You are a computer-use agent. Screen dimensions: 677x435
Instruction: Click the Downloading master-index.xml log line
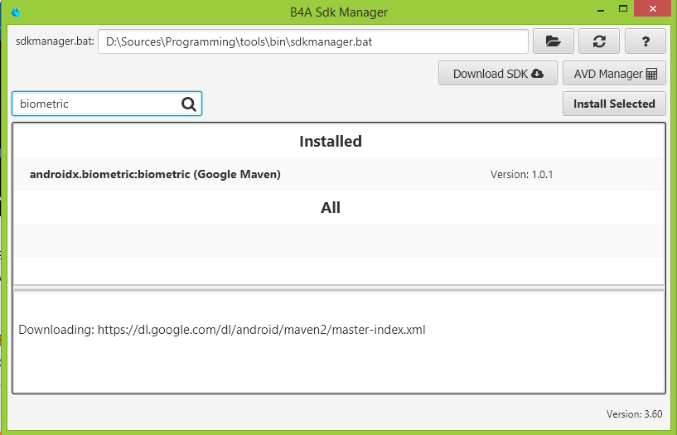pyautogui.click(x=222, y=330)
